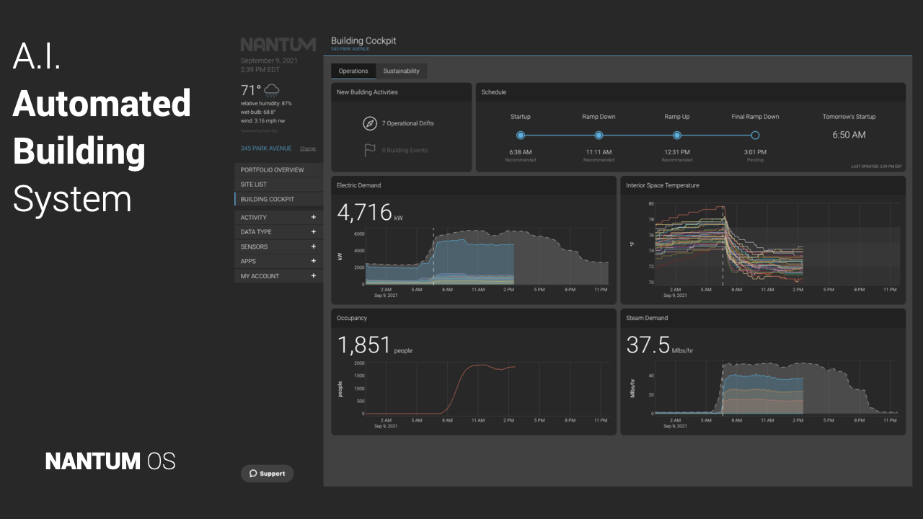Select the Ramp Up schedule marker
The image size is (923, 519).
(676, 135)
